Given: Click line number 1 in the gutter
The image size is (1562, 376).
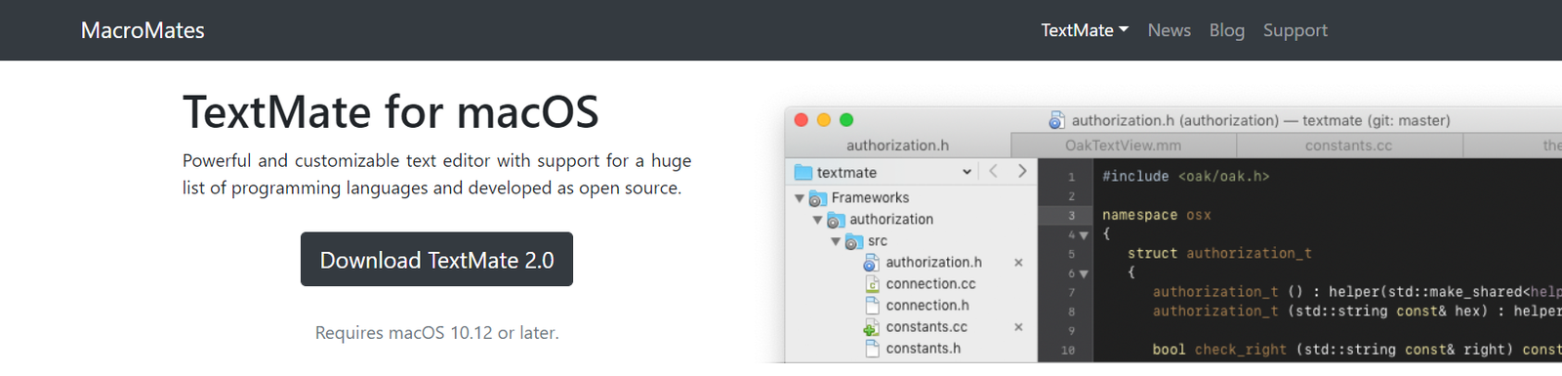Looking at the screenshot, I should pos(1071,178).
